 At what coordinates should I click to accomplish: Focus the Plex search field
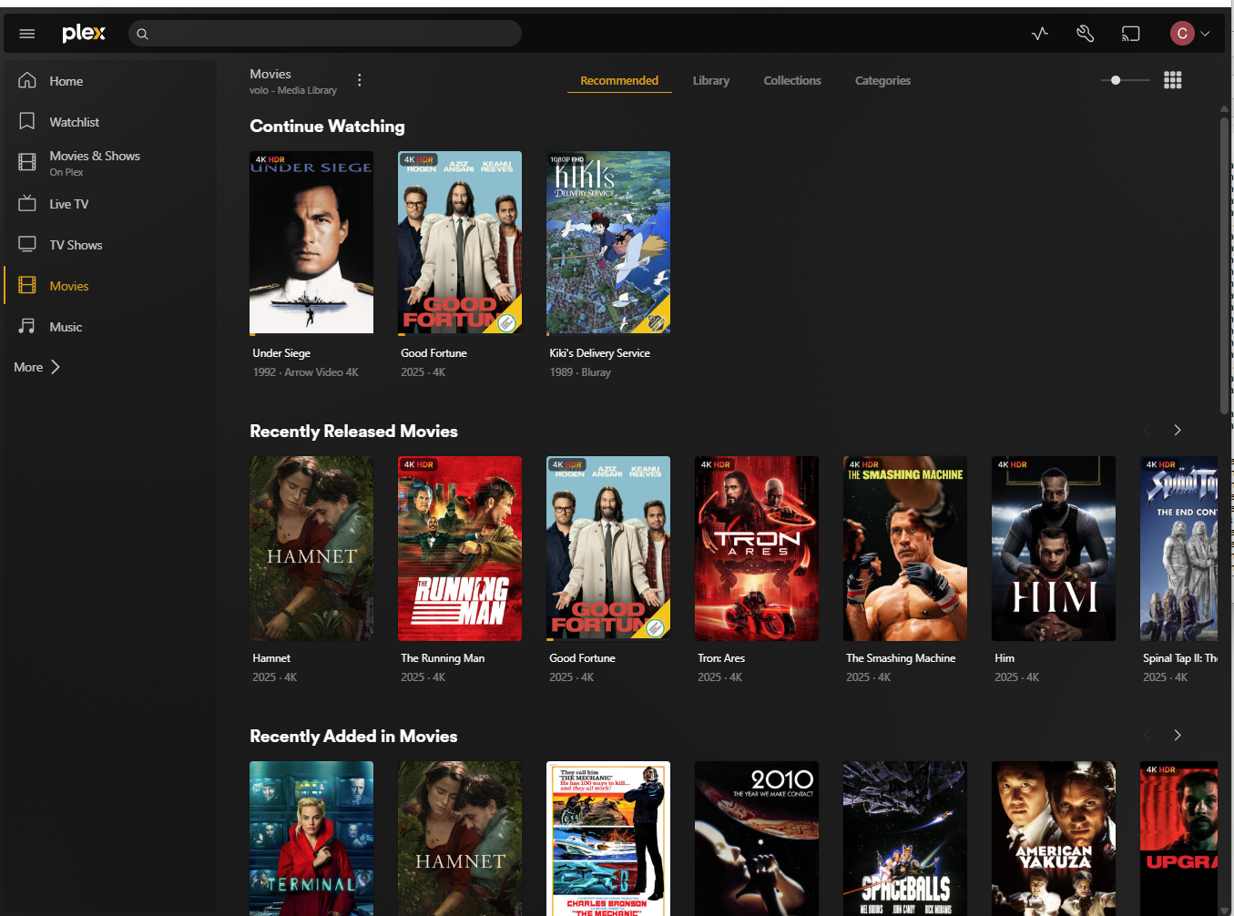tap(325, 34)
